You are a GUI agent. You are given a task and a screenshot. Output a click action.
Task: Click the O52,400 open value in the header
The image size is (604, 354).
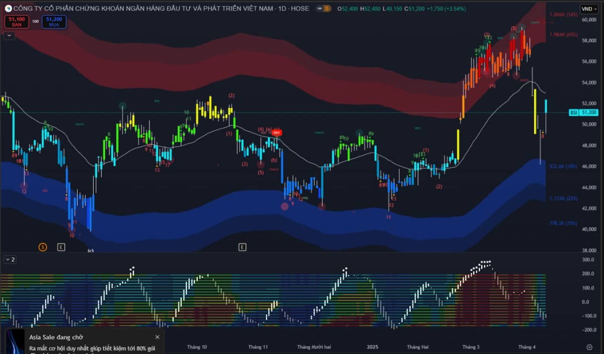(348, 9)
